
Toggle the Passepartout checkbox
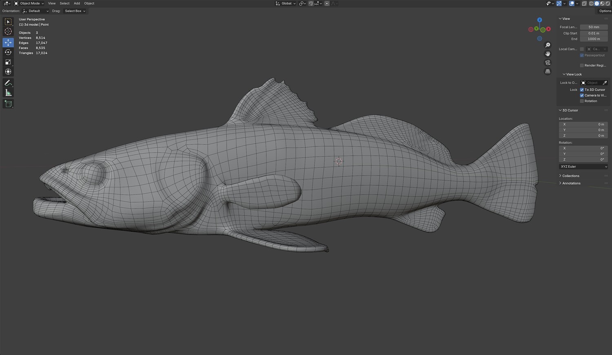click(582, 55)
